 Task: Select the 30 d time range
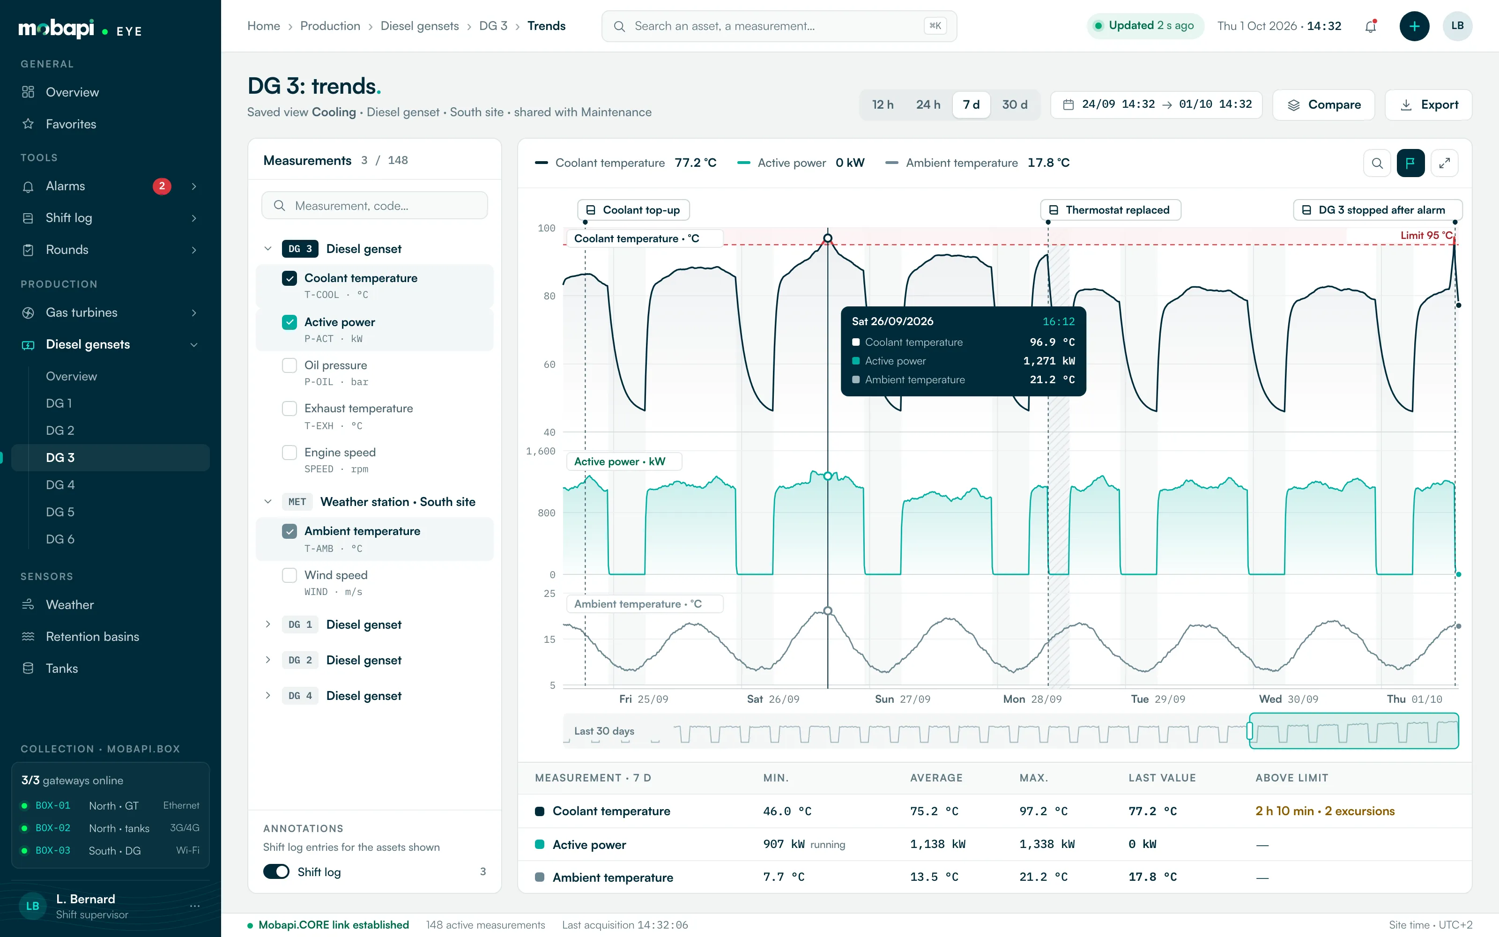click(x=1015, y=105)
